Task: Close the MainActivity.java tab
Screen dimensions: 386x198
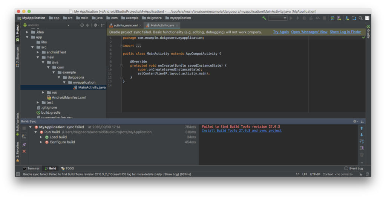Action: [x=177, y=25]
